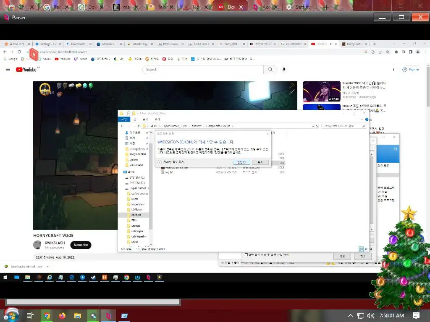Toggle delete archive after extraction checkbox
Screen dimensions: 430x322
coord(246,255)
